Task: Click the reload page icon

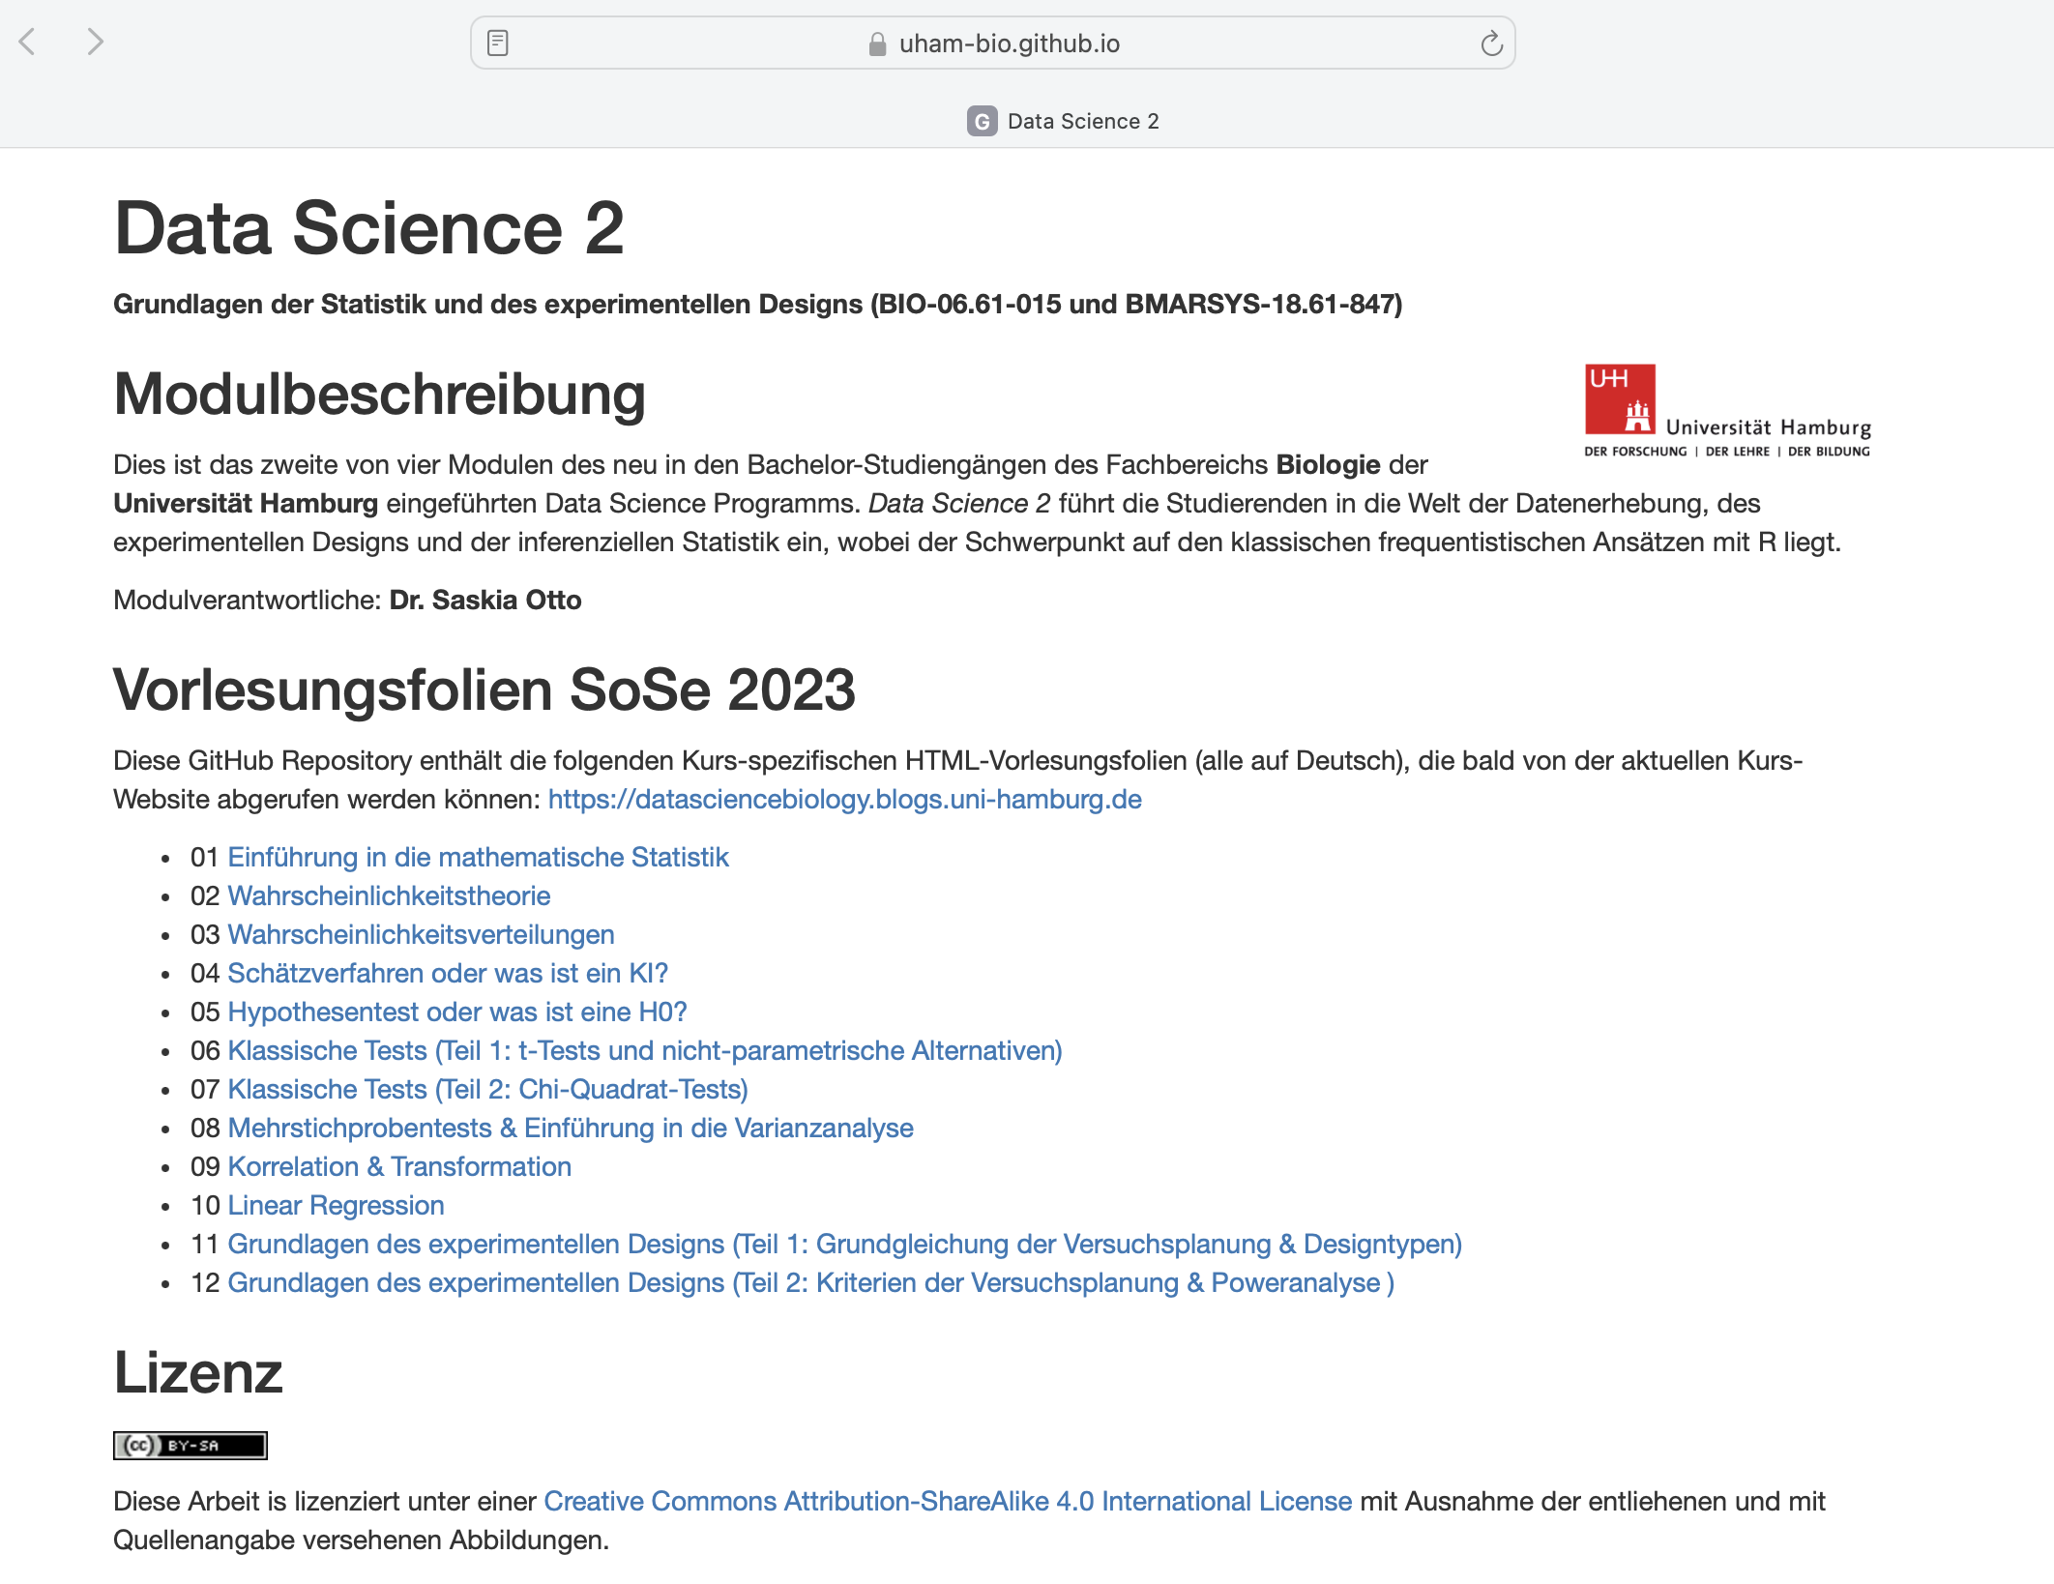Action: [x=1490, y=44]
